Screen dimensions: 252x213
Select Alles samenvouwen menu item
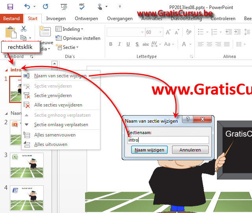61,135
